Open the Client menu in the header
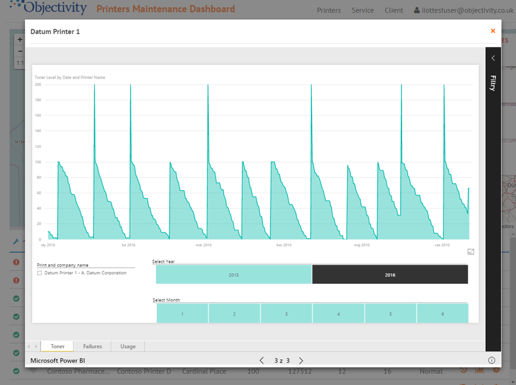The width and height of the screenshot is (516, 385). click(x=394, y=10)
